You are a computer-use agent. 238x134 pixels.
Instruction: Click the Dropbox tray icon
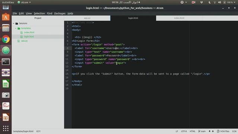202,2
